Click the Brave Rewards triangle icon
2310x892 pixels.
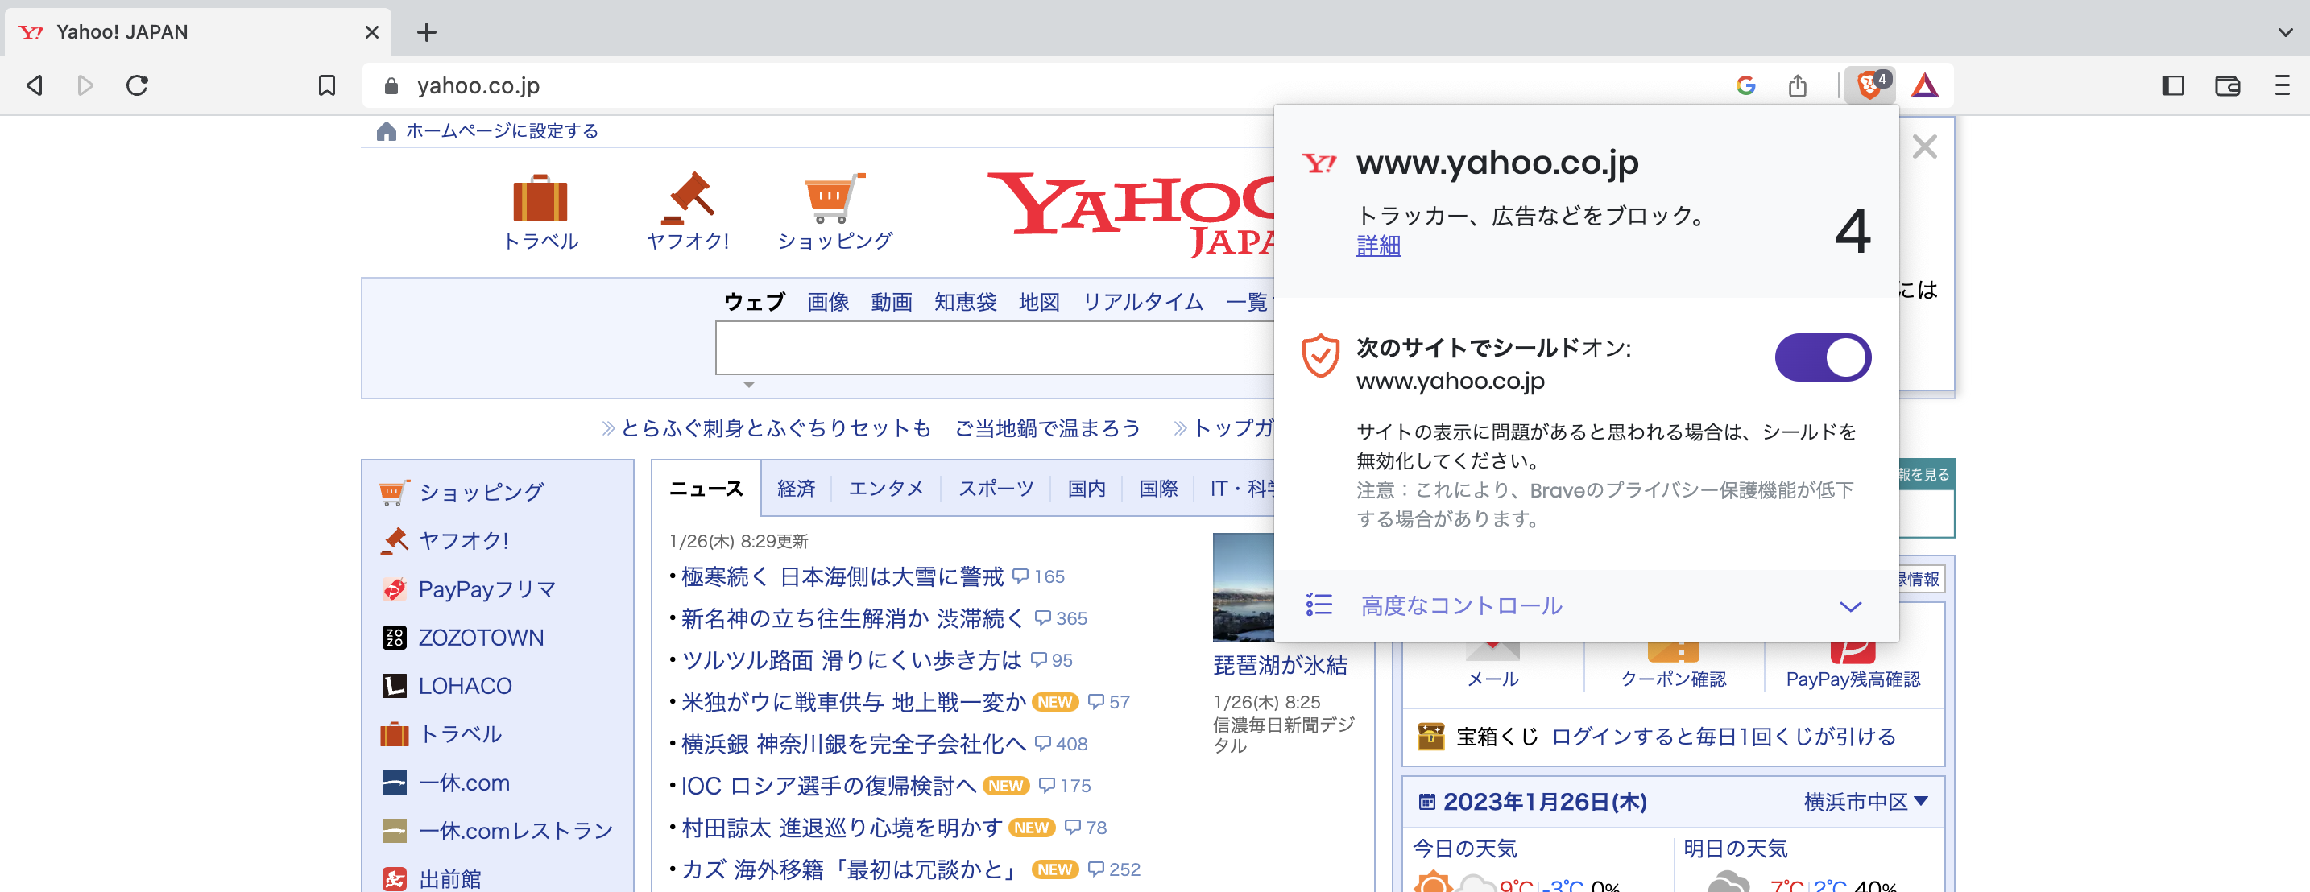(1924, 86)
